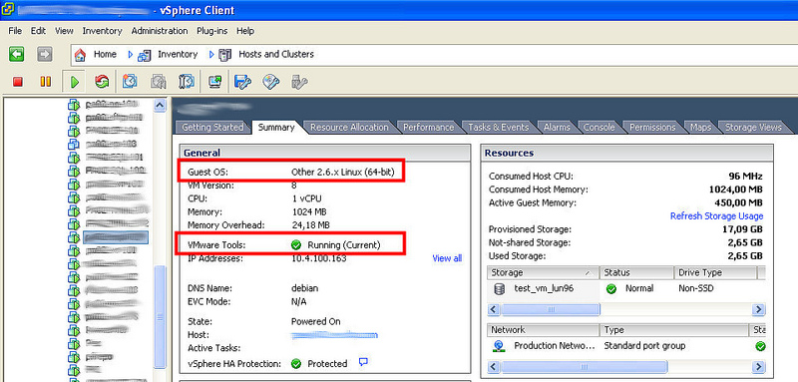Open the File menu

pyautogui.click(x=15, y=31)
